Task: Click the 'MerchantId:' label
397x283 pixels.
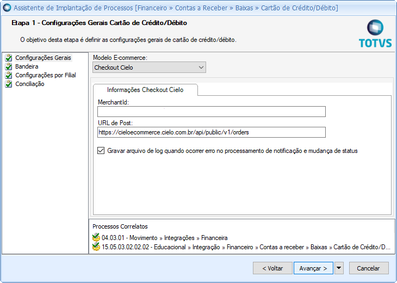Action: [x=113, y=102]
